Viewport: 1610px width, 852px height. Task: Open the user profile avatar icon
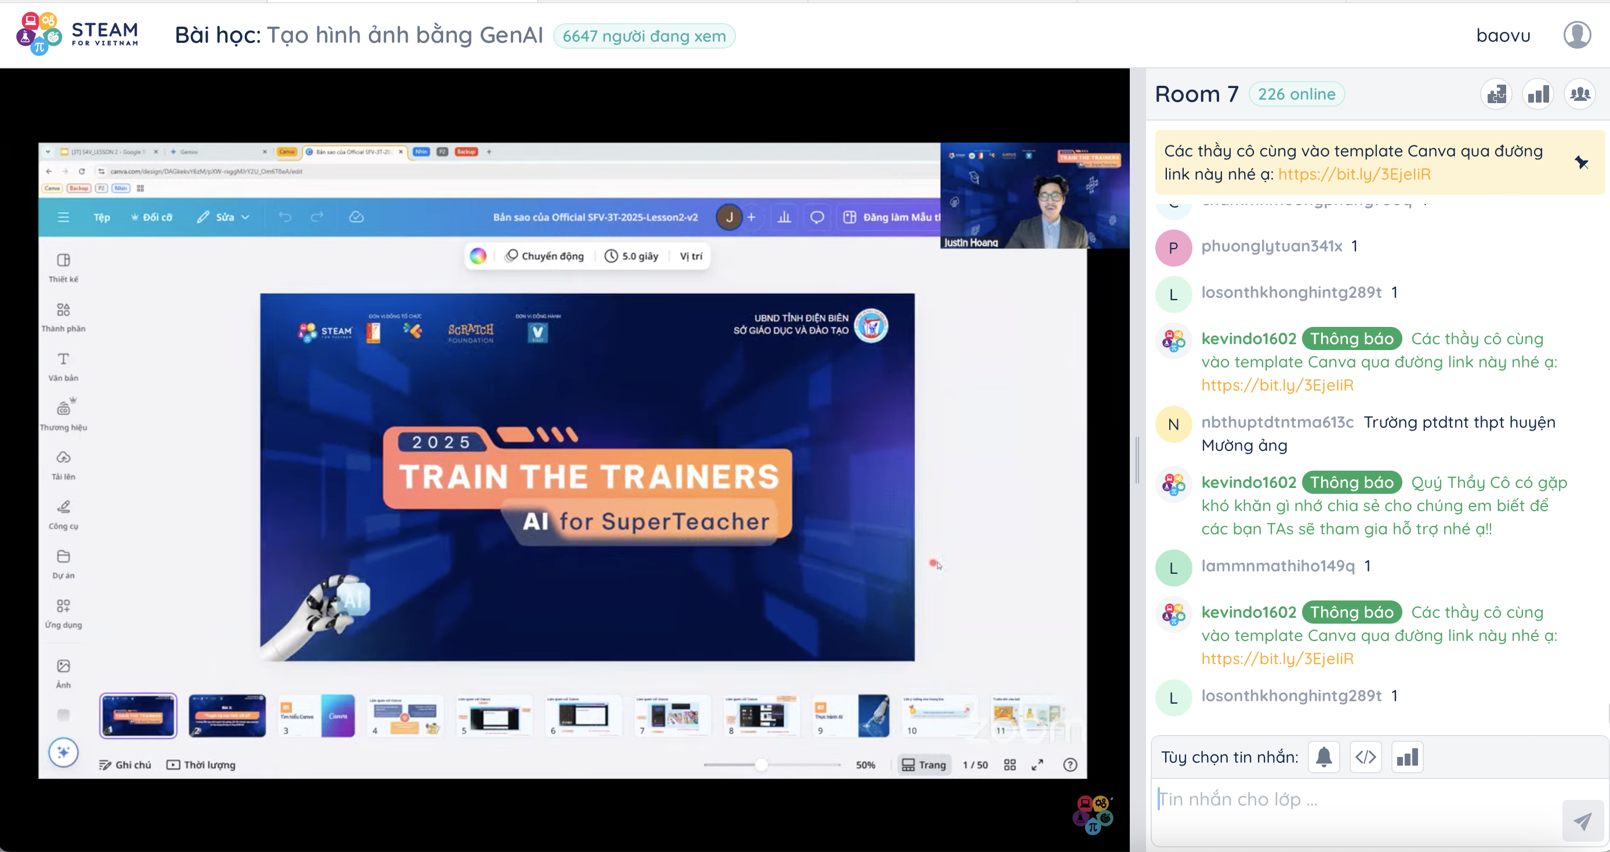1577,35
